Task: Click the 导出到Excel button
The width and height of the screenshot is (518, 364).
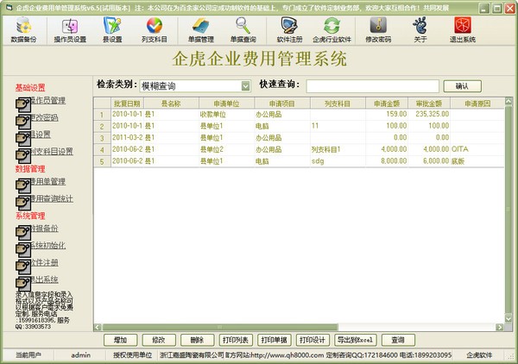Action: point(356,340)
